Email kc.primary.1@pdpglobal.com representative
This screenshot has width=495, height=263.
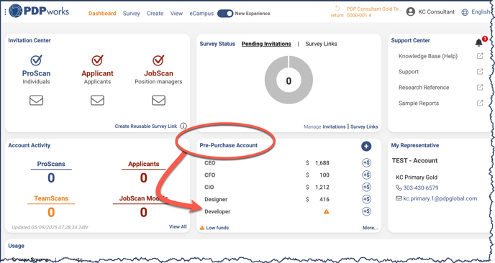(x=440, y=198)
